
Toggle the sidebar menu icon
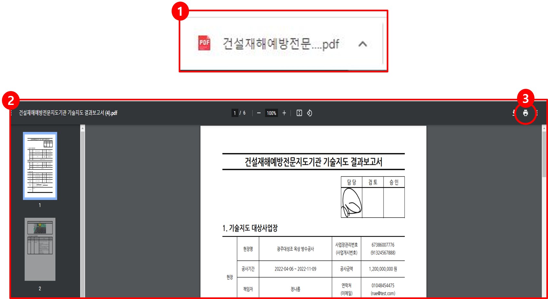(12, 113)
